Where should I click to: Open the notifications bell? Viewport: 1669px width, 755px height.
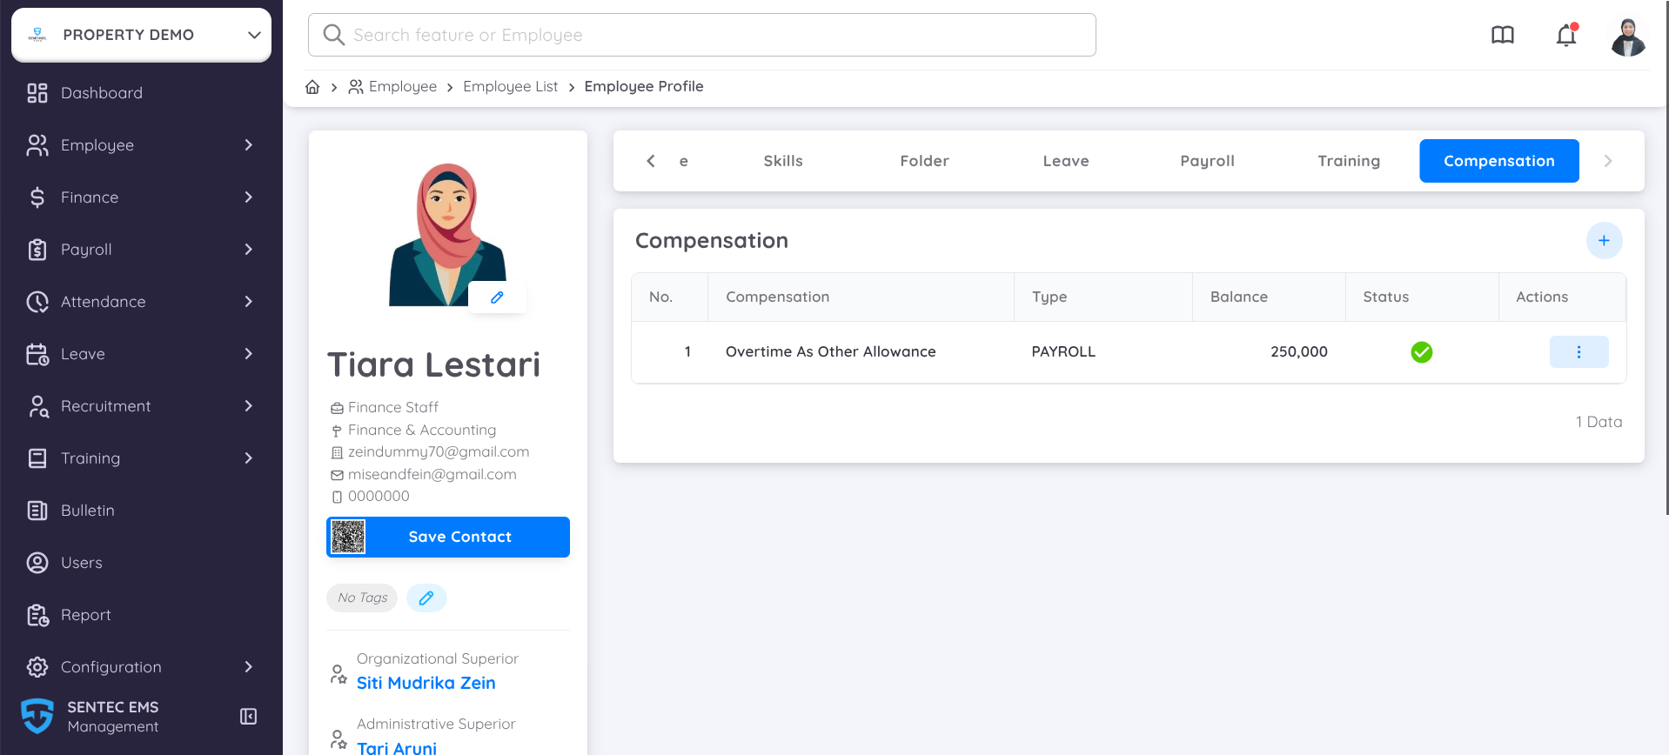pyautogui.click(x=1566, y=36)
